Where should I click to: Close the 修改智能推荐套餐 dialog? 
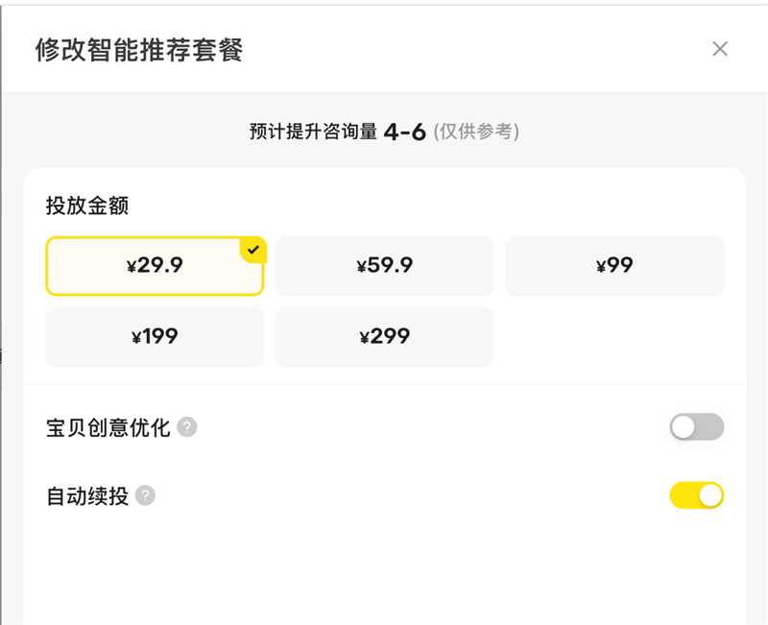click(x=719, y=49)
